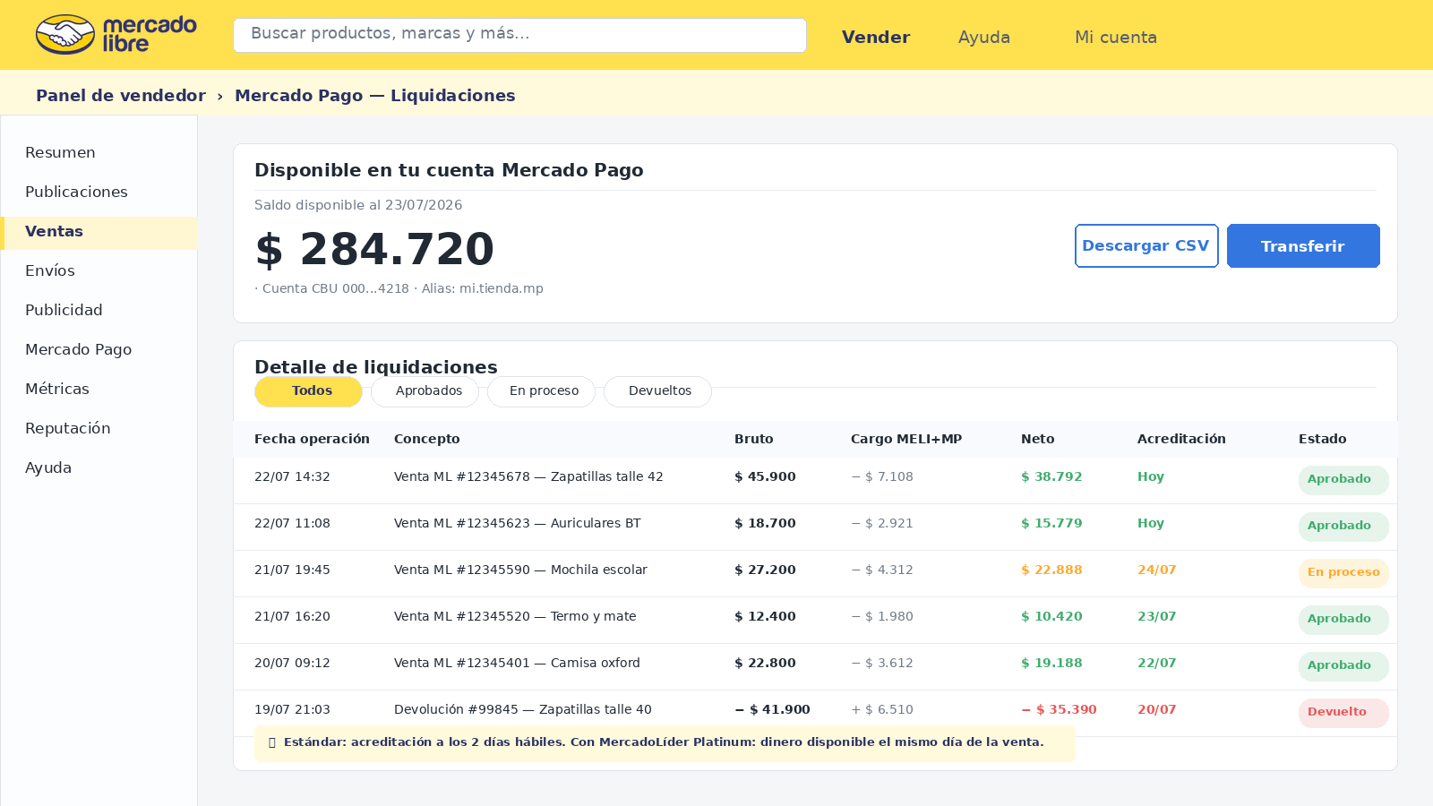Click the Concepto column header
This screenshot has height=806, width=1433.
427,439
